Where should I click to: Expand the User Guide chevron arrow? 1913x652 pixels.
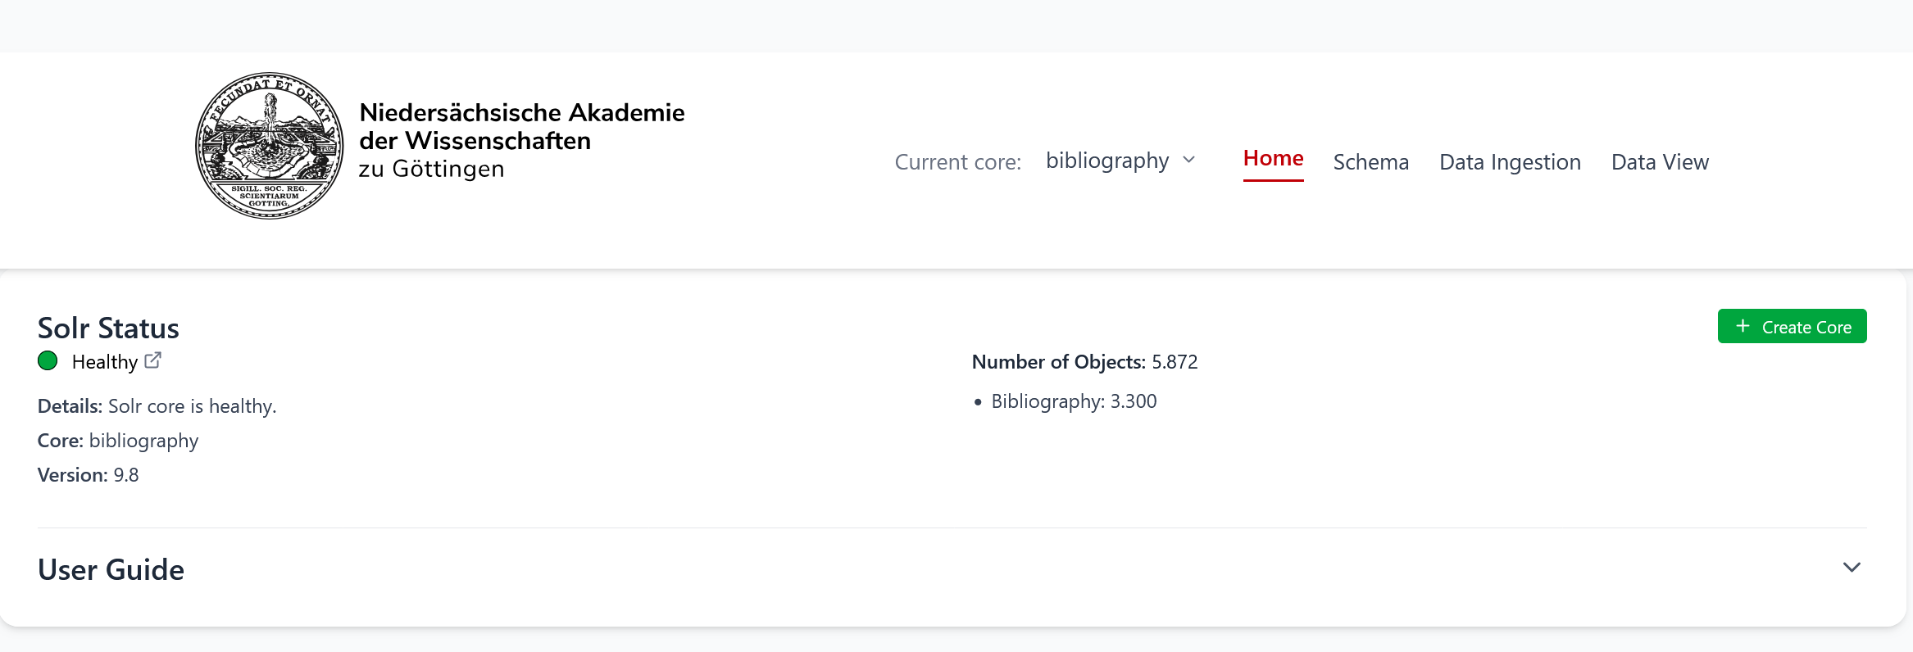tap(1852, 568)
